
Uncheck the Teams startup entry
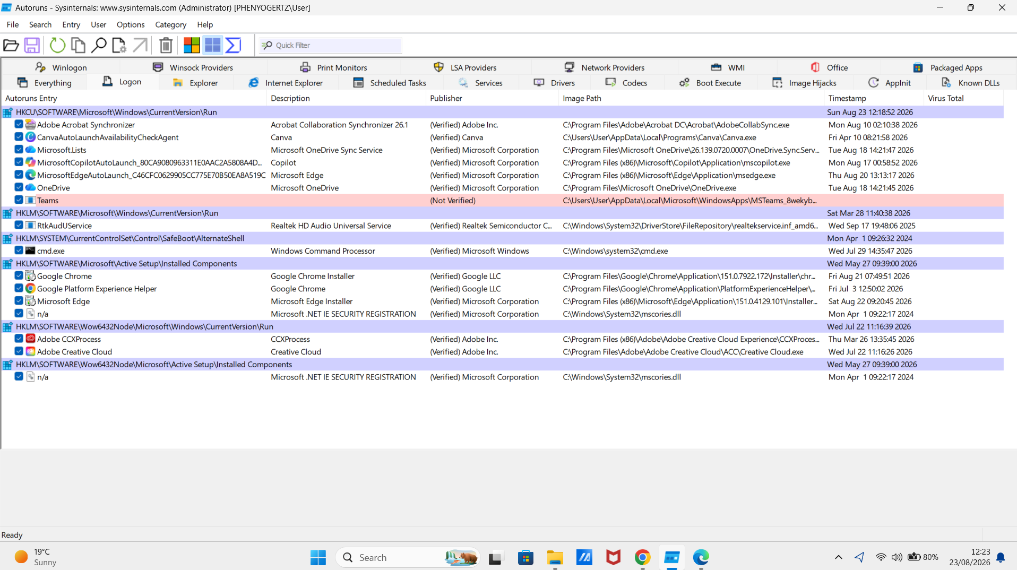pyautogui.click(x=19, y=200)
